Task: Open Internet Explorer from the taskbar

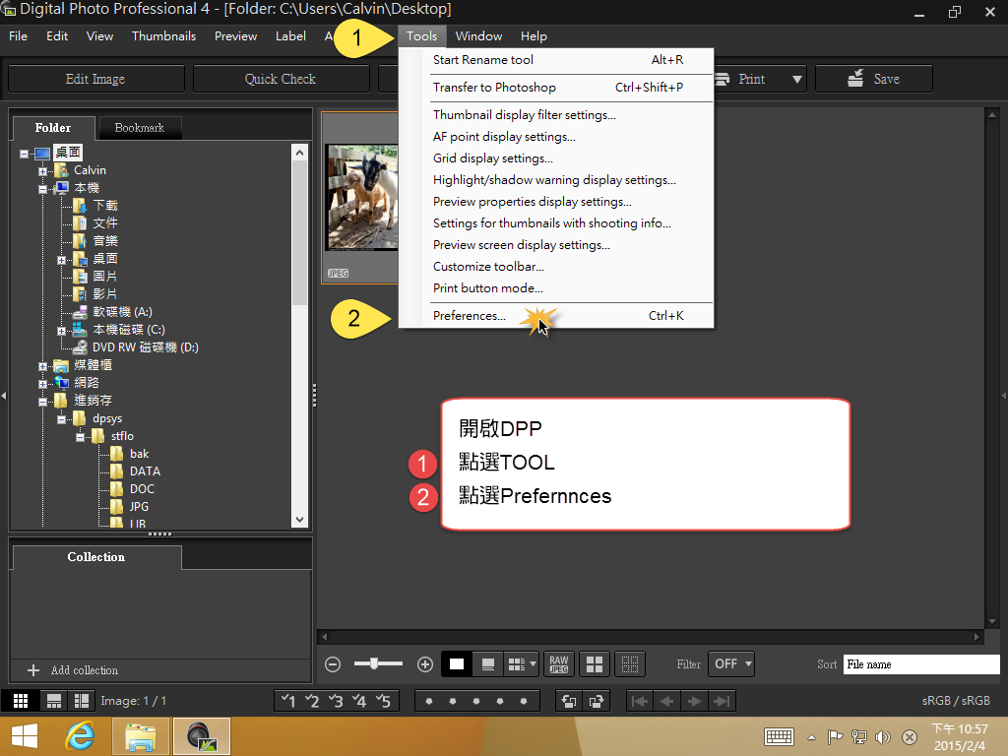Action: coord(81,736)
